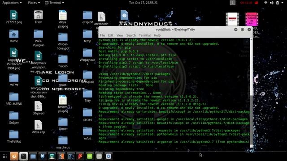Viewport: 287px width, 161px height.
Task: Open the xerxes desktop folder
Action: [87, 114]
